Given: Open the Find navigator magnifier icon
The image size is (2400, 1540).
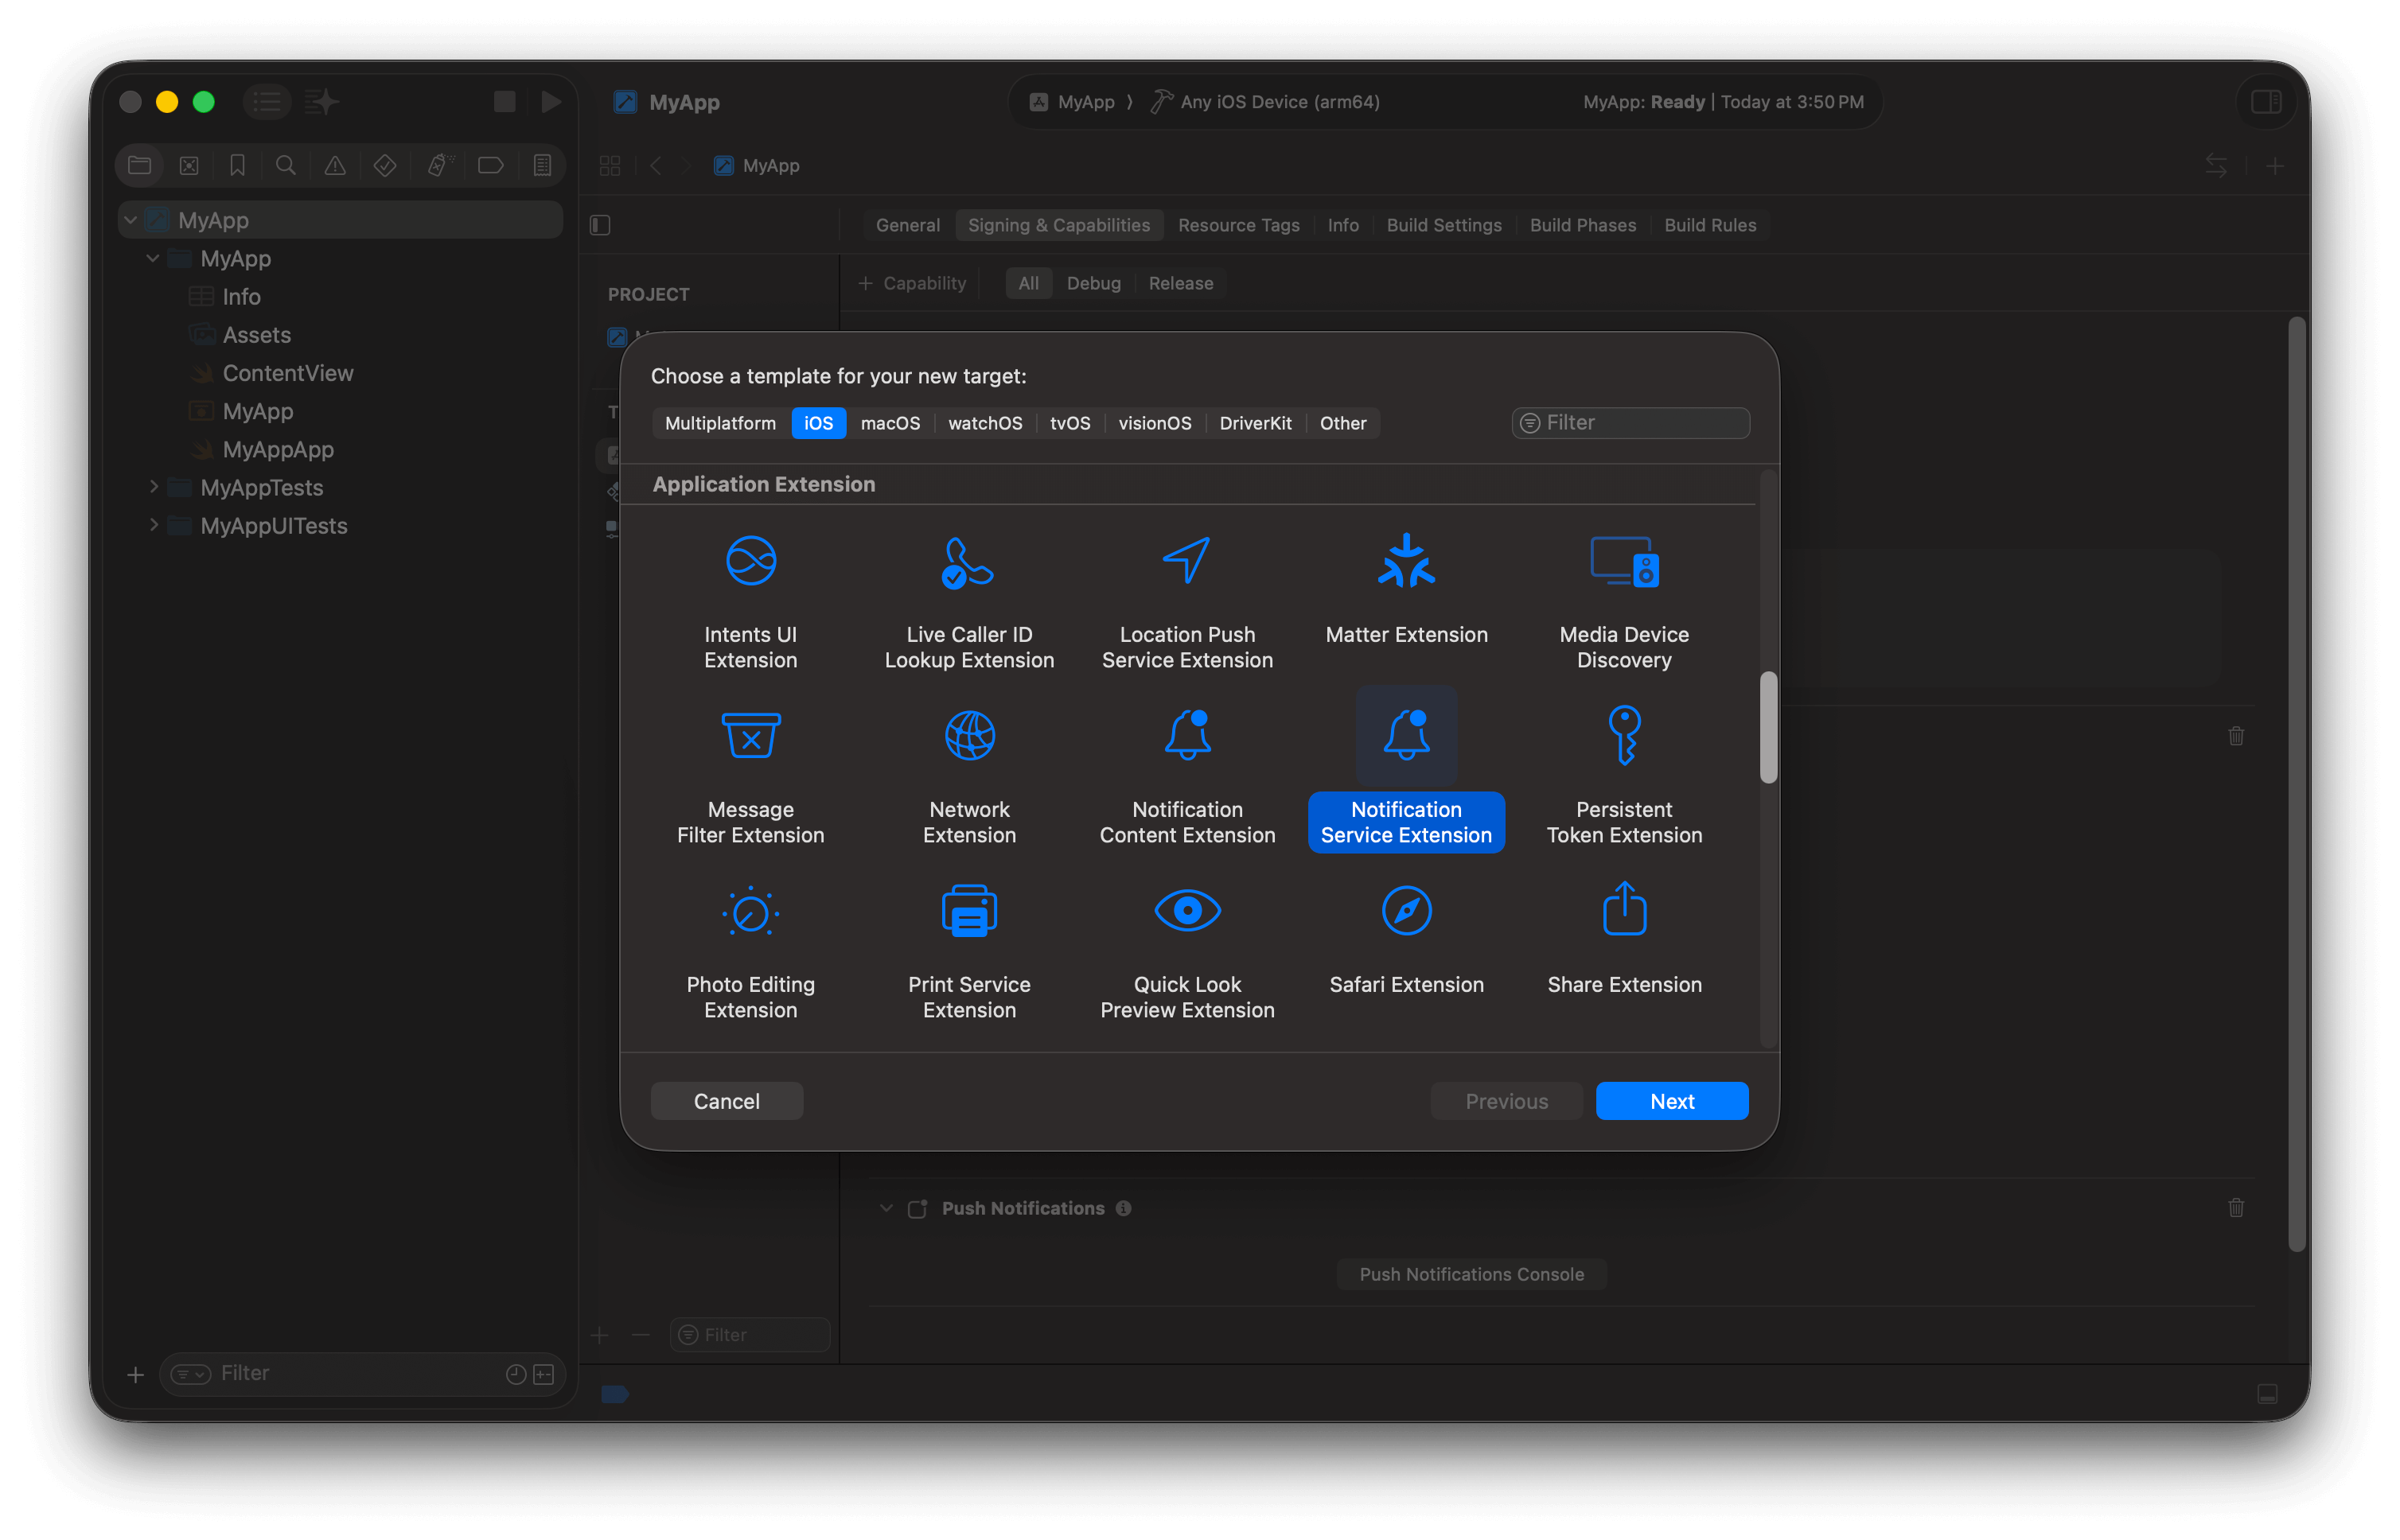Looking at the screenshot, I should tap(285, 165).
